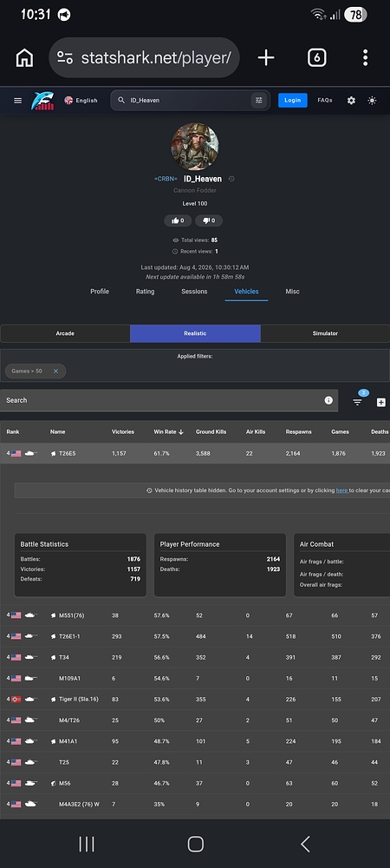The width and height of the screenshot is (390, 868).
Task: Click the StatShark shark logo
Action: [x=42, y=100]
